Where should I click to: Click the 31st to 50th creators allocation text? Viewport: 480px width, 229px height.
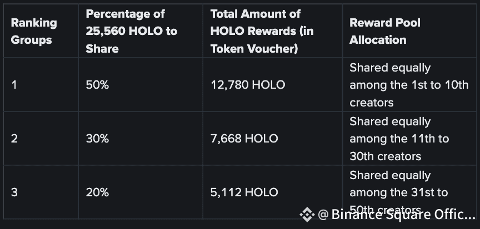click(x=399, y=192)
